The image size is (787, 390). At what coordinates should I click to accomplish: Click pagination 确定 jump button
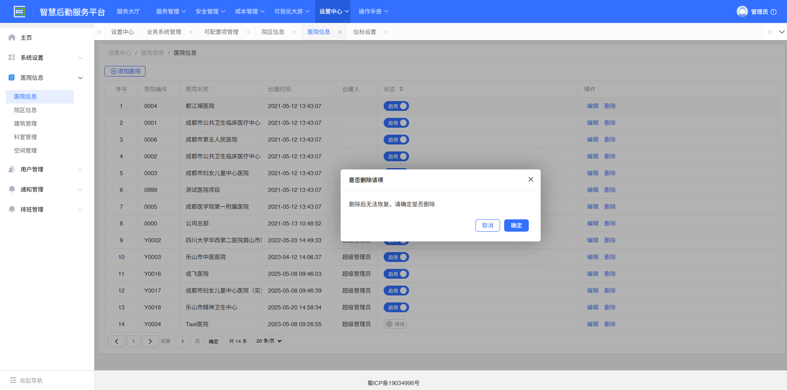[x=213, y=341]
